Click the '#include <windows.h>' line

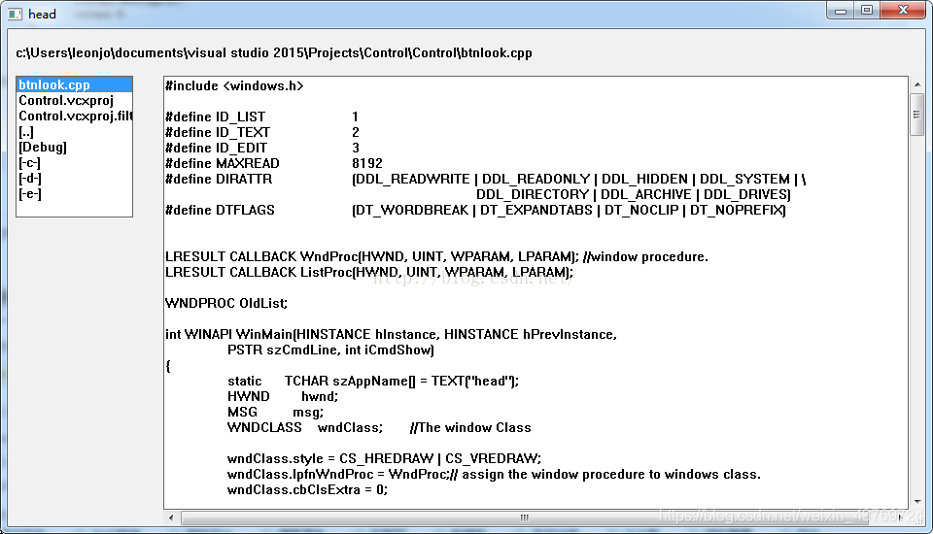(234, 85)
